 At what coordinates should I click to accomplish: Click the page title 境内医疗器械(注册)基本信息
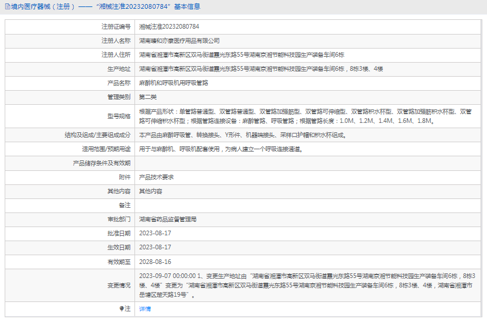[x=106, y=6]
